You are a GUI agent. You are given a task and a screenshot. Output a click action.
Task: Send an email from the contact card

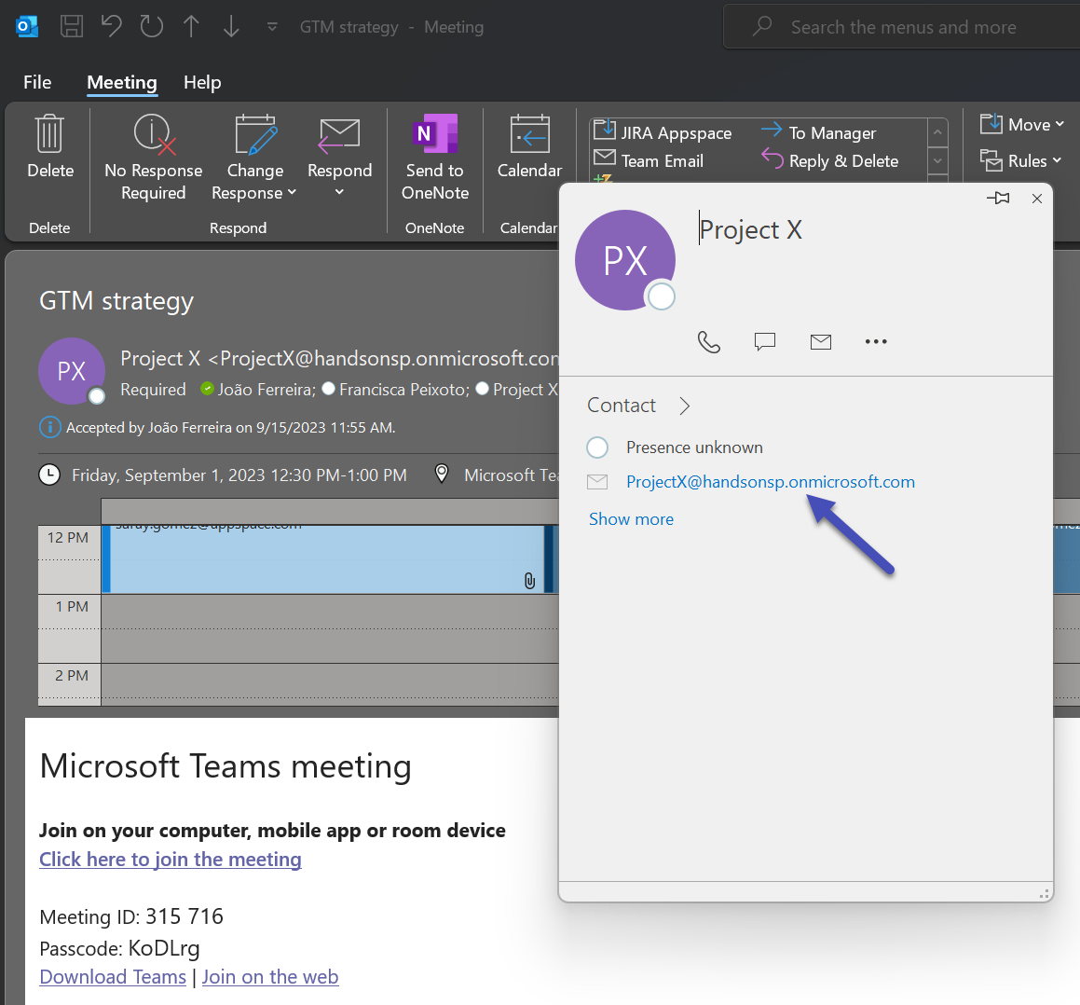[x=821, y=341]
